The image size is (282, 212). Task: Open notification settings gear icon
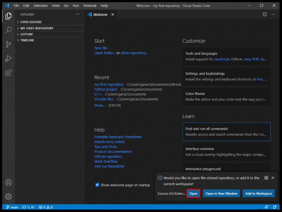[266, 178]
